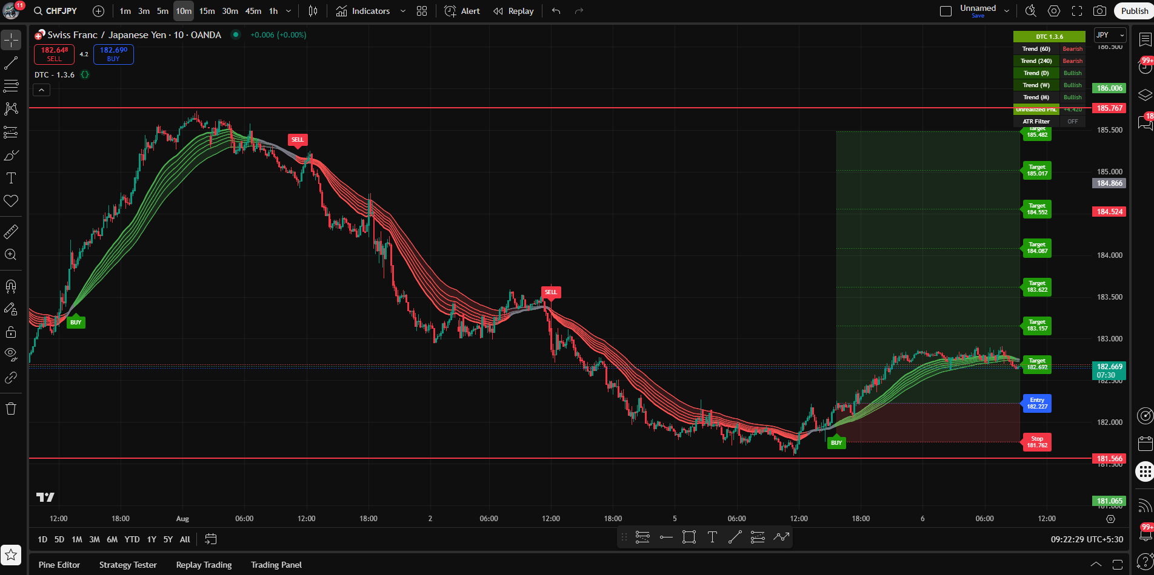
Task: Select the 15m timeframe
Action: click(207, 11)
